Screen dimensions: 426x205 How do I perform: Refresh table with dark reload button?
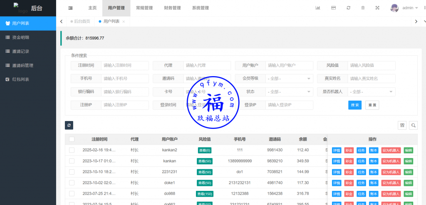coord(69,125)
